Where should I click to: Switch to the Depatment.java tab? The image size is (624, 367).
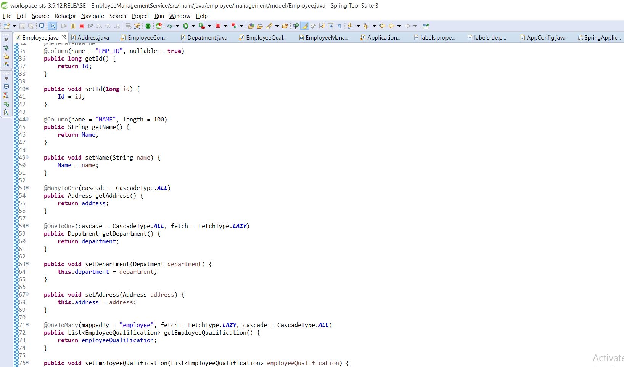pos(204,37)
